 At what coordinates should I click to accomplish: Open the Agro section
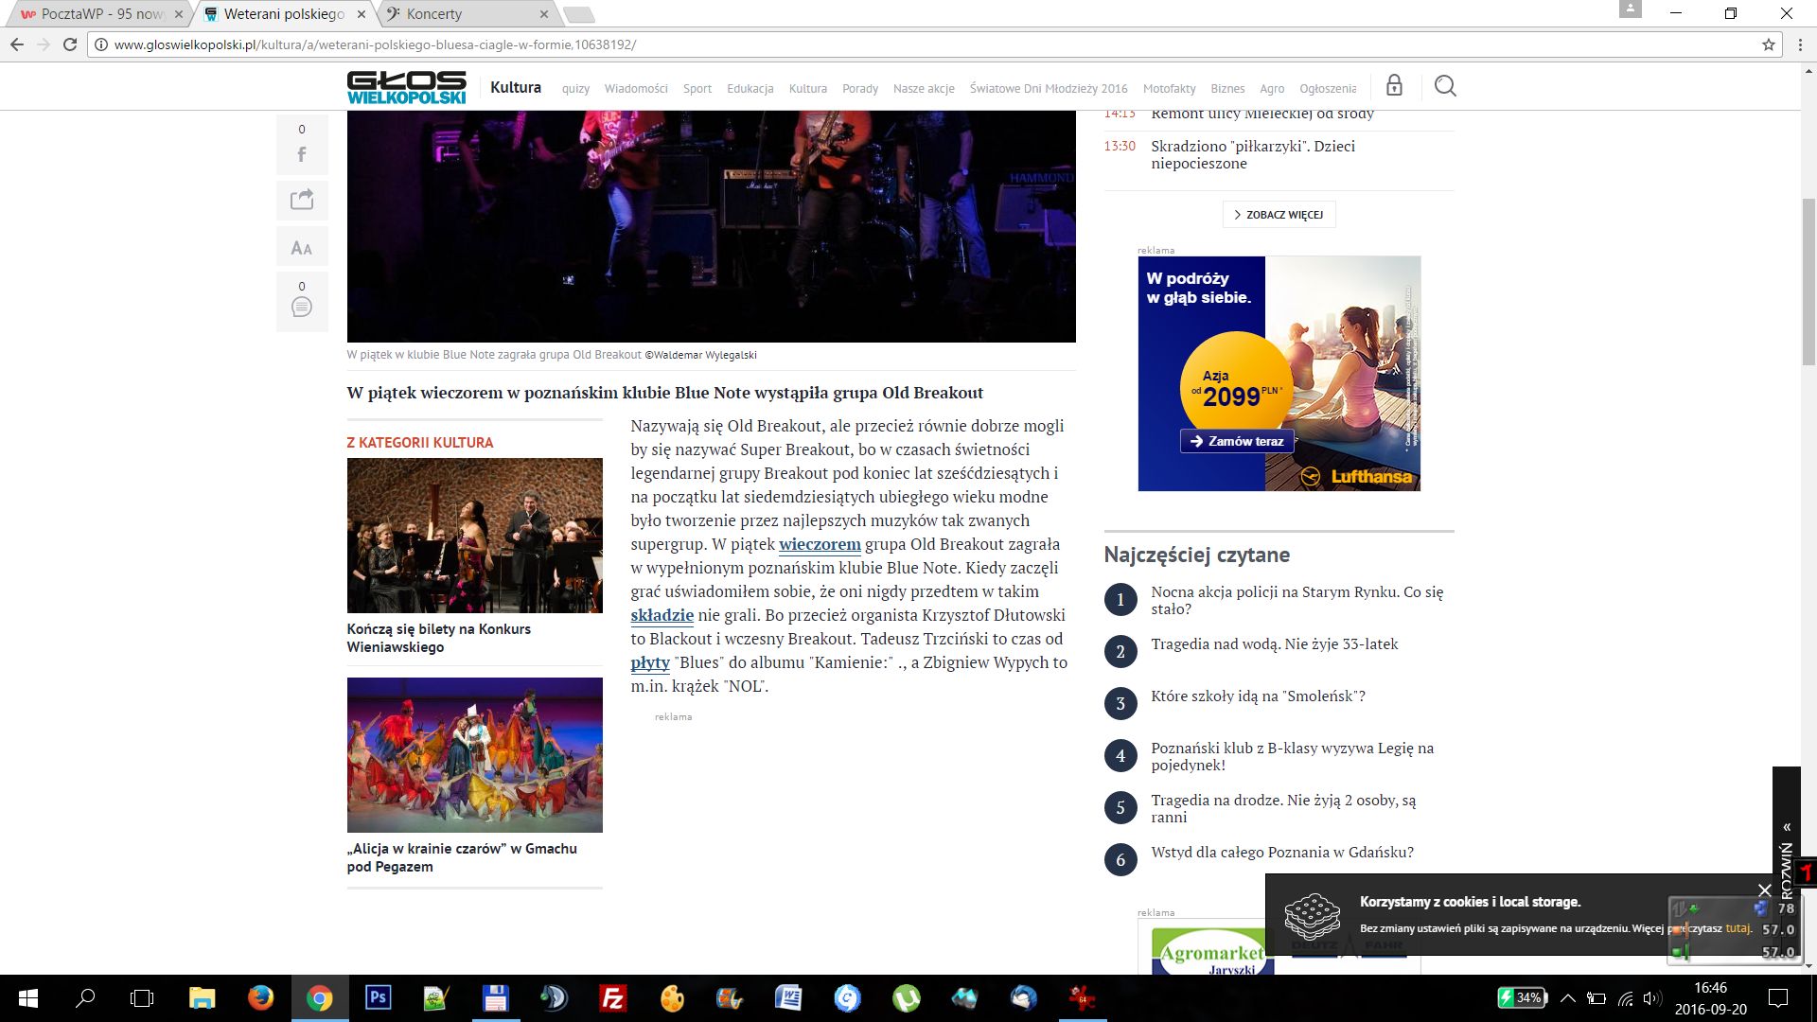[1272, 89]
